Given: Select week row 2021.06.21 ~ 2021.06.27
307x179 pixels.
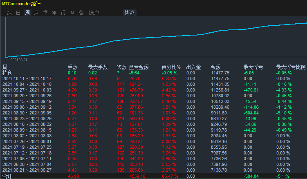Looking at the screenshot, I should tap(154, 170).
